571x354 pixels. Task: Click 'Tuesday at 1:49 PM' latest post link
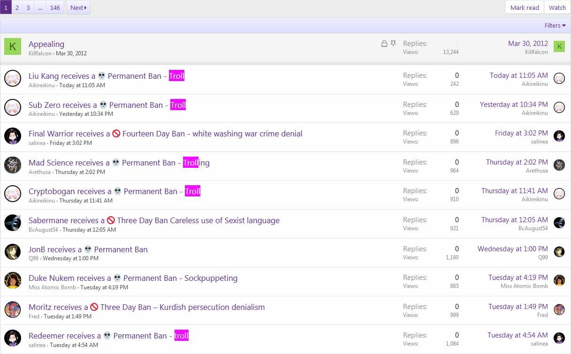click(x=518, y=306)
